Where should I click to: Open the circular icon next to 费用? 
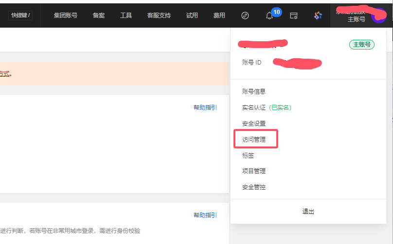(x=245, y=16)
